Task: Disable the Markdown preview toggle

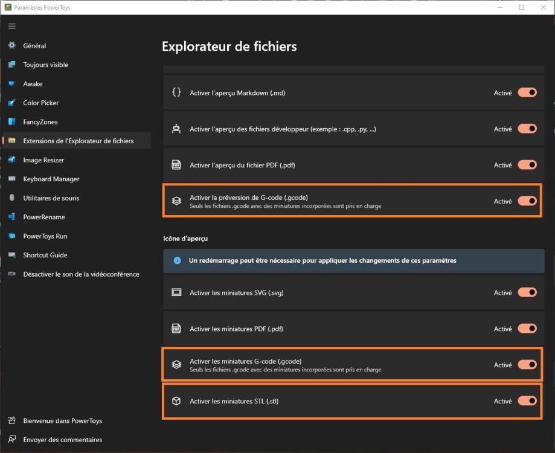Action: click(527, 93)
